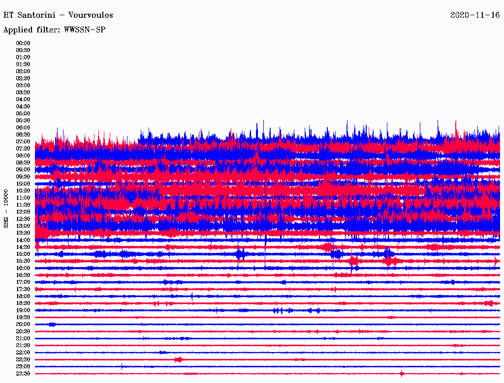This screenshot has width=504, height=383.
Task: Click the 15:30 time label
Action: click(x=23, y=261)
